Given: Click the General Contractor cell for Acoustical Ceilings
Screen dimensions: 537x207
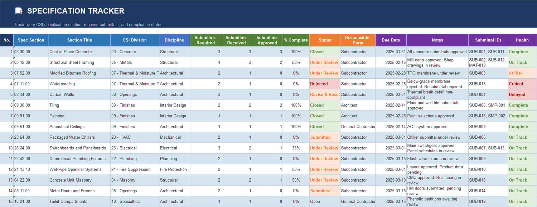Looking at the screenshot, I should pos(358,127).
